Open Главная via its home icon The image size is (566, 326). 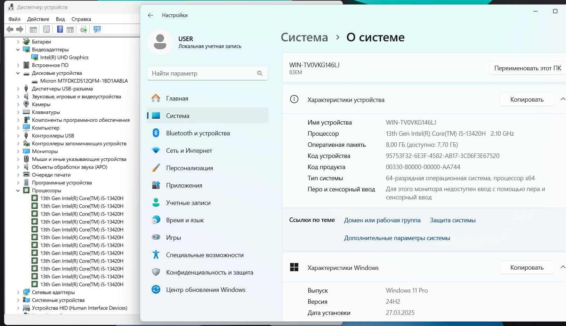[x=156, y=98]
